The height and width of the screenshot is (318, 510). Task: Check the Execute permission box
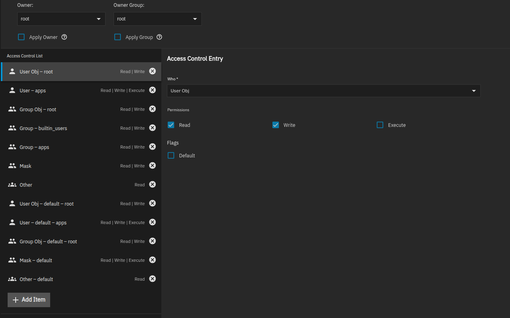[380, 125]
